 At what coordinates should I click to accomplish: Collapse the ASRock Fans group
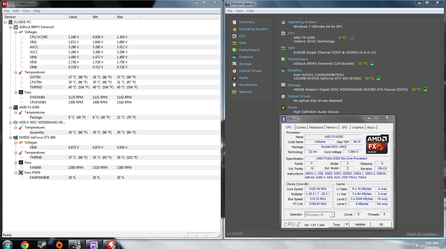point(16,93)
